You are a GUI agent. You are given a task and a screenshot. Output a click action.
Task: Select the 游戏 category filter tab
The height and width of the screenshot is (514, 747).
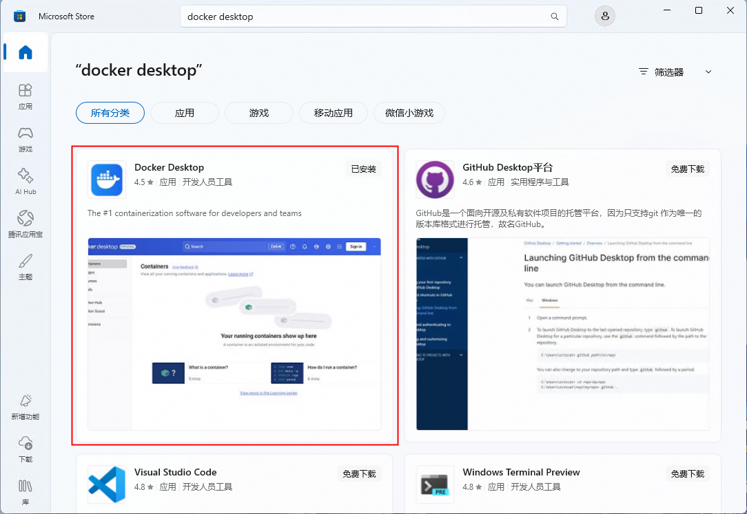pyautogui.click(x=258, y=113)
